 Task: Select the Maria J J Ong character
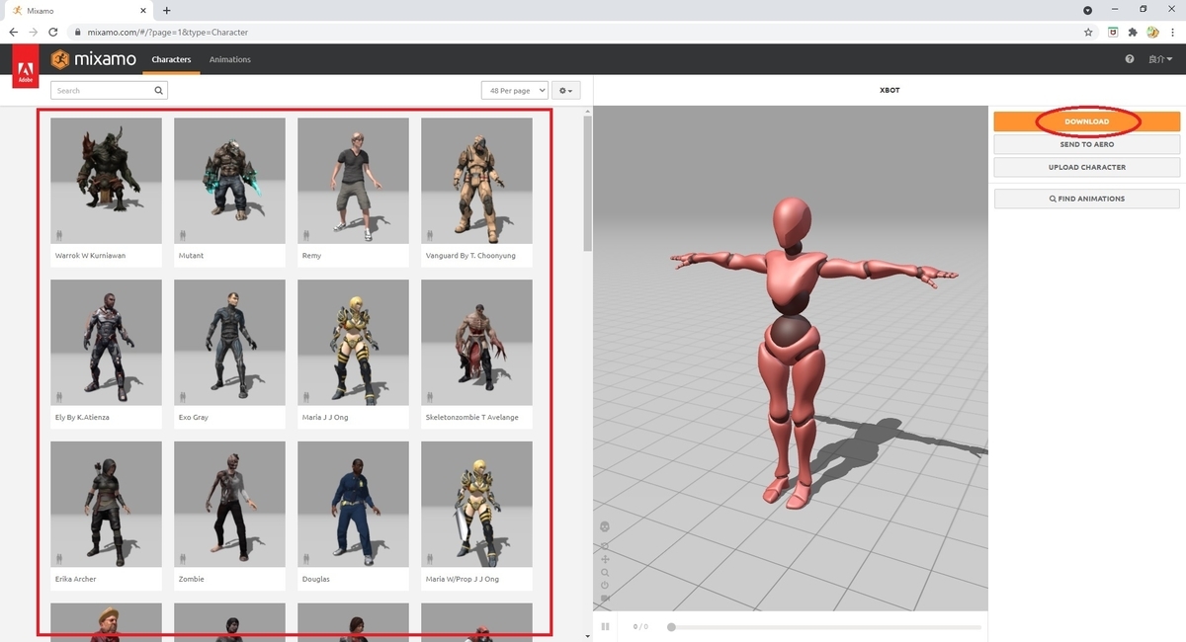[353, 354]
